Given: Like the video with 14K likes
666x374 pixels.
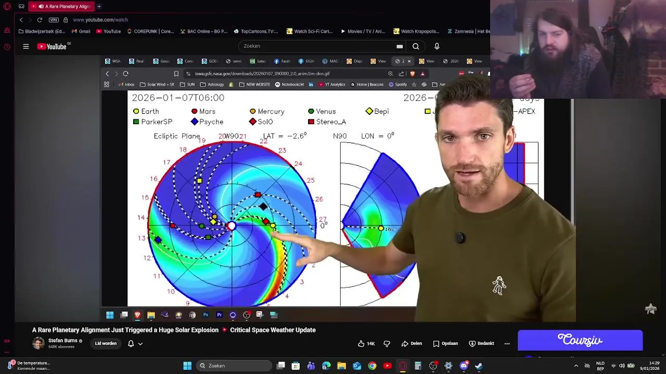Looking at the screenshot, I should click(x=366, y=343).
